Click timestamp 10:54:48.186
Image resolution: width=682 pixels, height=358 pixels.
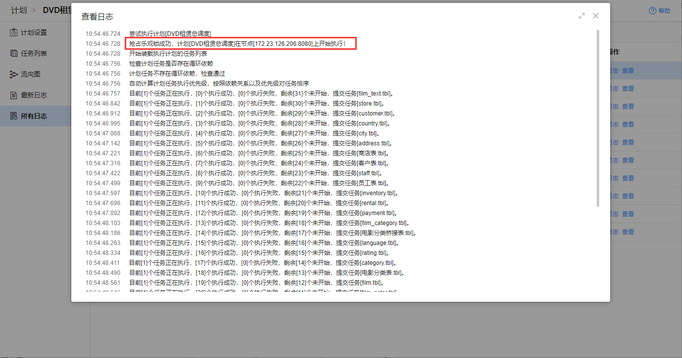pyautogui.click(x=103, y=233)
